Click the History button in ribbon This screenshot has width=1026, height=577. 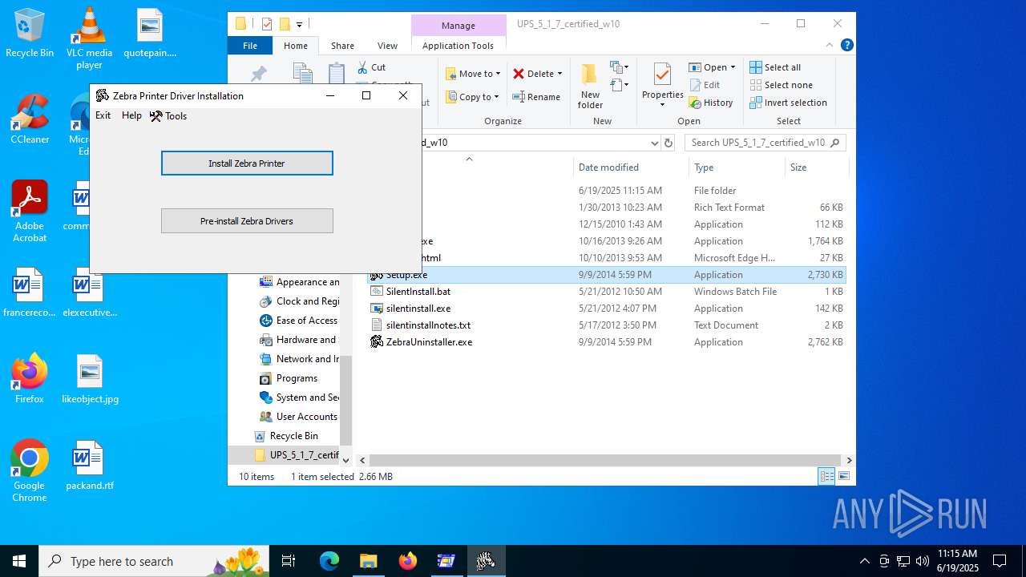coord(711,103)
